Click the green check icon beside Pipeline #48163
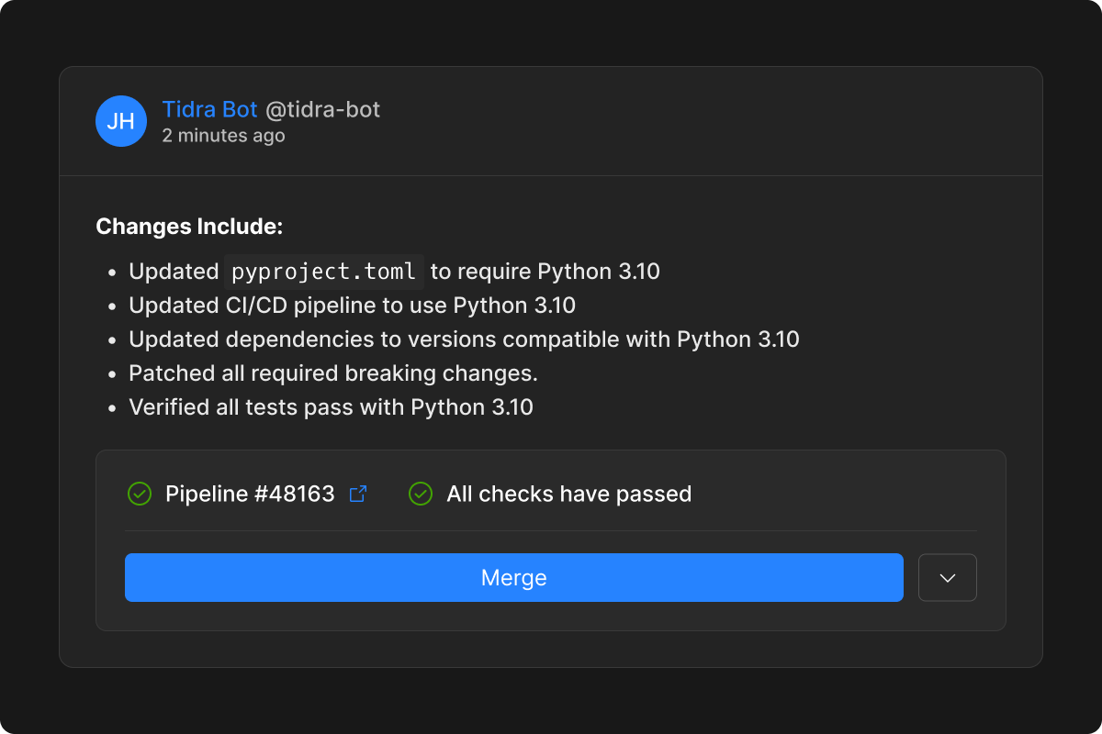 point(139,494)
